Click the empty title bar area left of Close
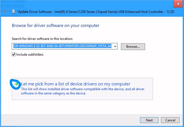The image size is (184, 127). pyautogui.click(x=112, y=4)
